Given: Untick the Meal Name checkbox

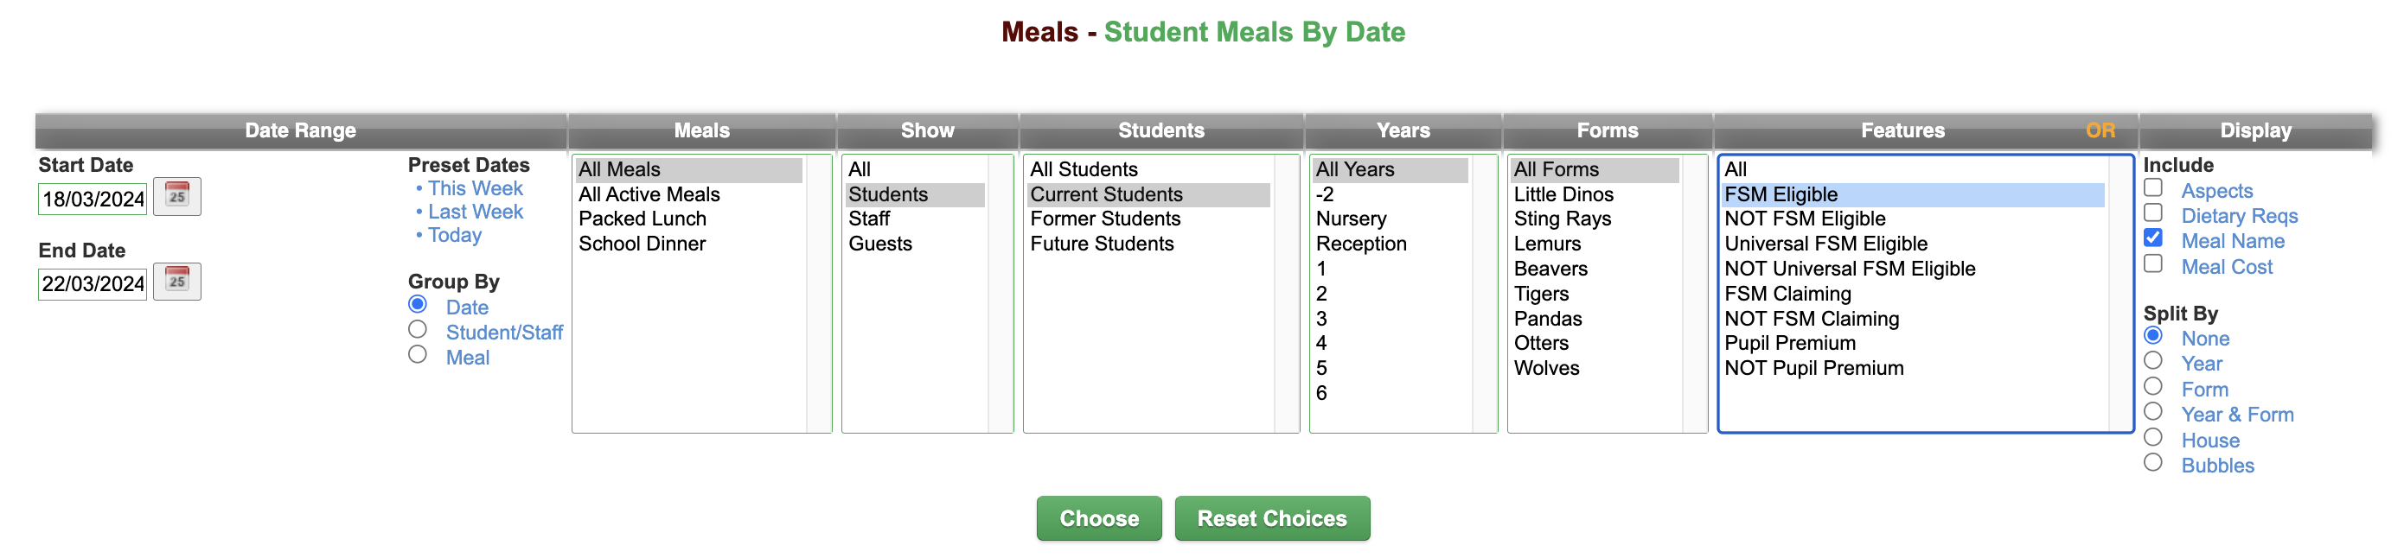Looking at the screenshot, I should click(x=2153, y=238).
